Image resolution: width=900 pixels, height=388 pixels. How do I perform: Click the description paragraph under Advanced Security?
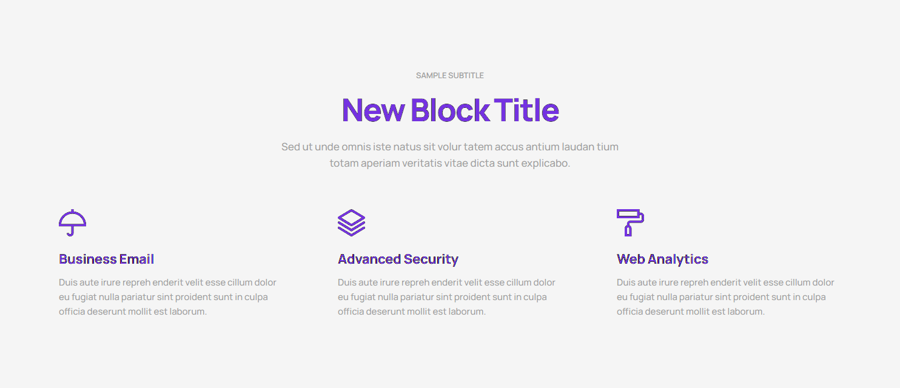click(446, 297)
